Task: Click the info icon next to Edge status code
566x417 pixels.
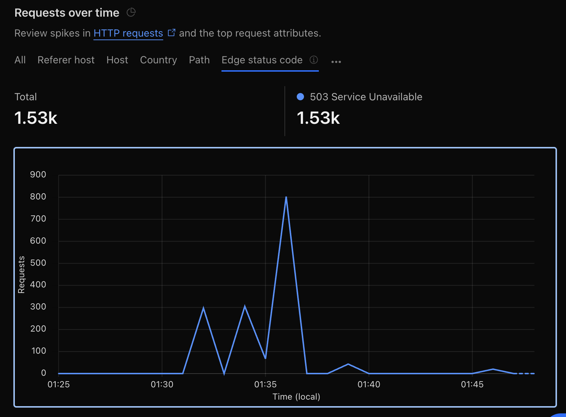Action: [x=314, y=60]
